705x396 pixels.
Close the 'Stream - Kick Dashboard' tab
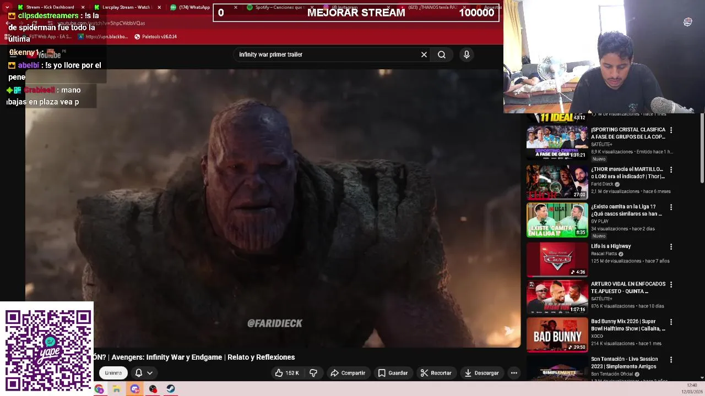pos(83,7)
